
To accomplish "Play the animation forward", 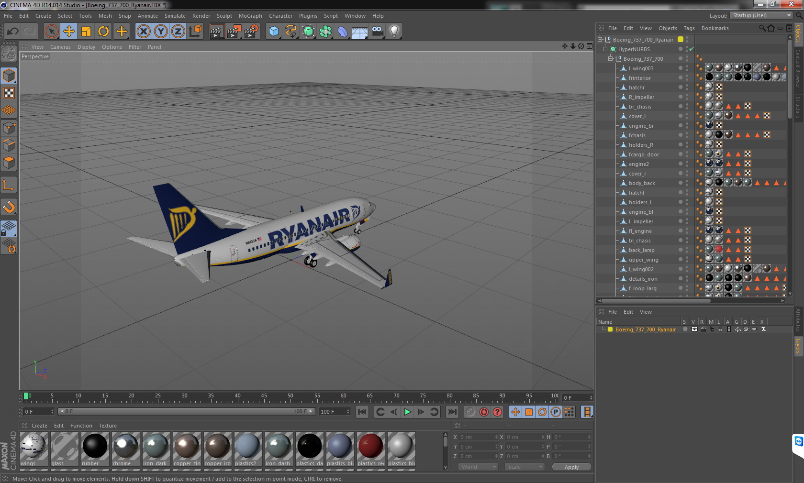I will pos(407,412).
